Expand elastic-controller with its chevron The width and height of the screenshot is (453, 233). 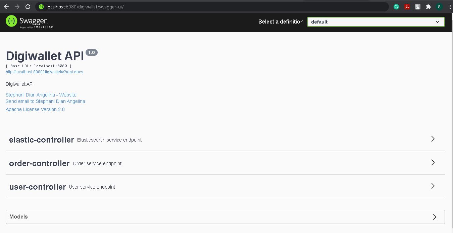click(433, 139)
